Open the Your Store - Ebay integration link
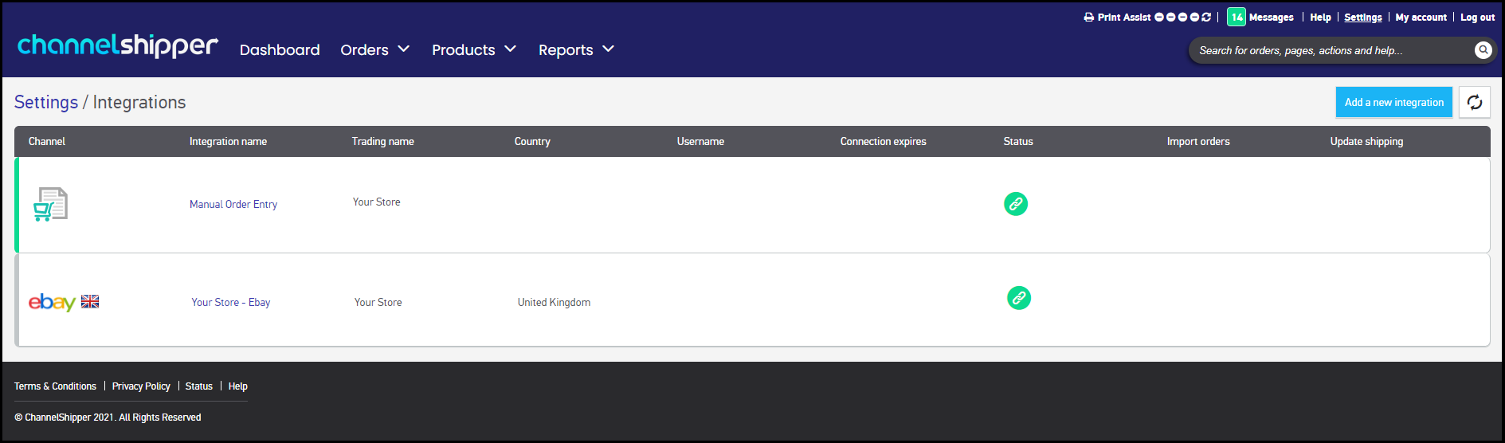Screen dimensions: 1505x443 [x=231, y=302]
